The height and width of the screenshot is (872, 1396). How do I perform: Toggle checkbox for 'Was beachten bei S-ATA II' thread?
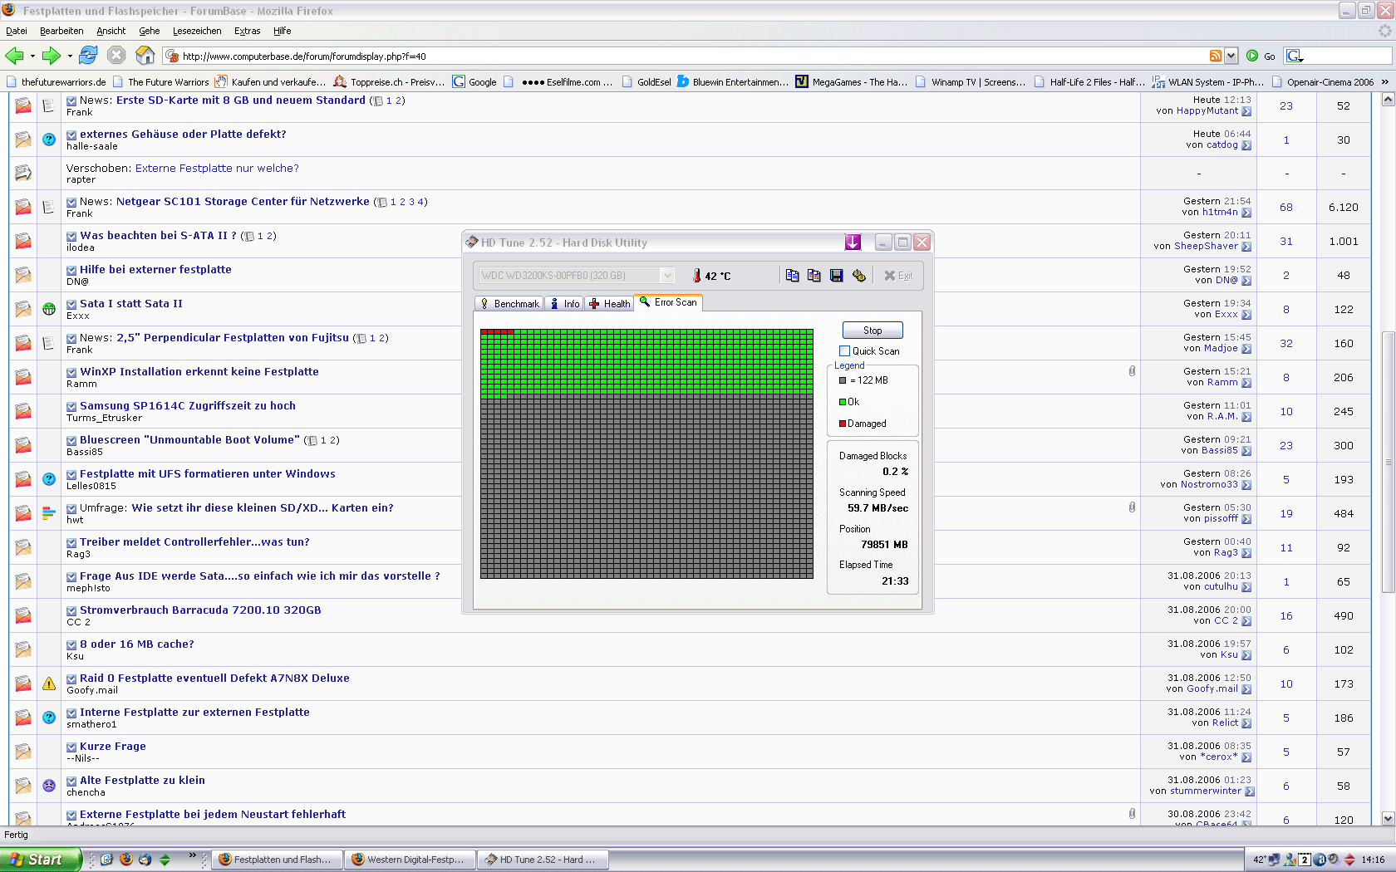[71, 236]
